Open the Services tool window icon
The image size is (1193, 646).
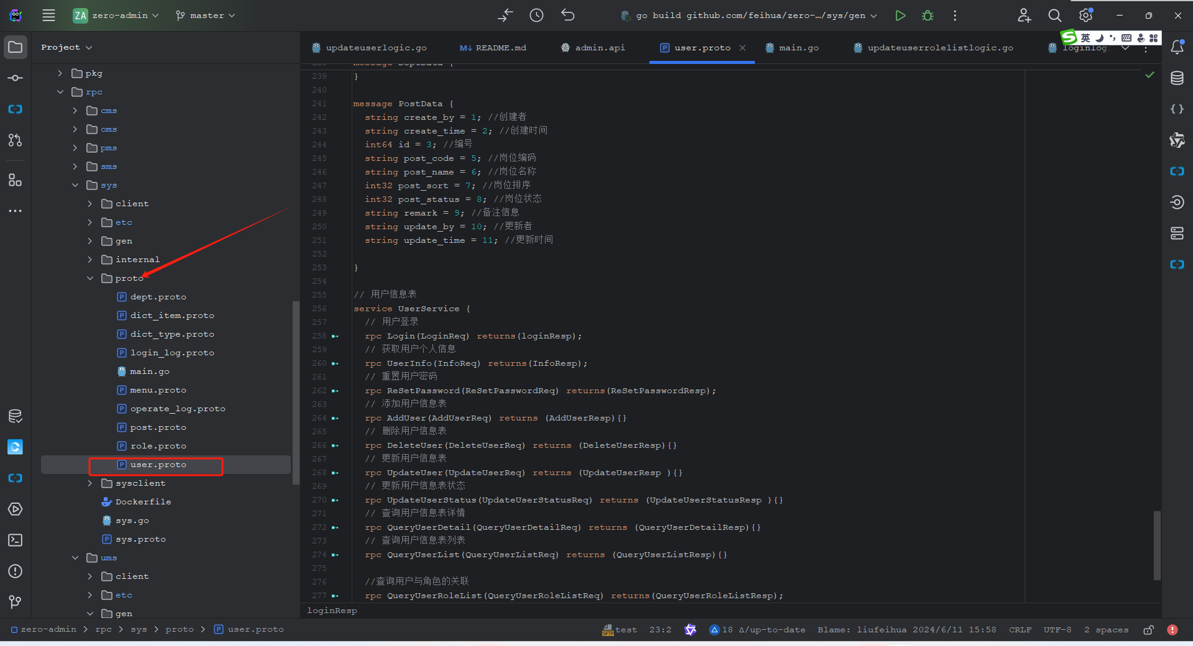pos(16,509)
